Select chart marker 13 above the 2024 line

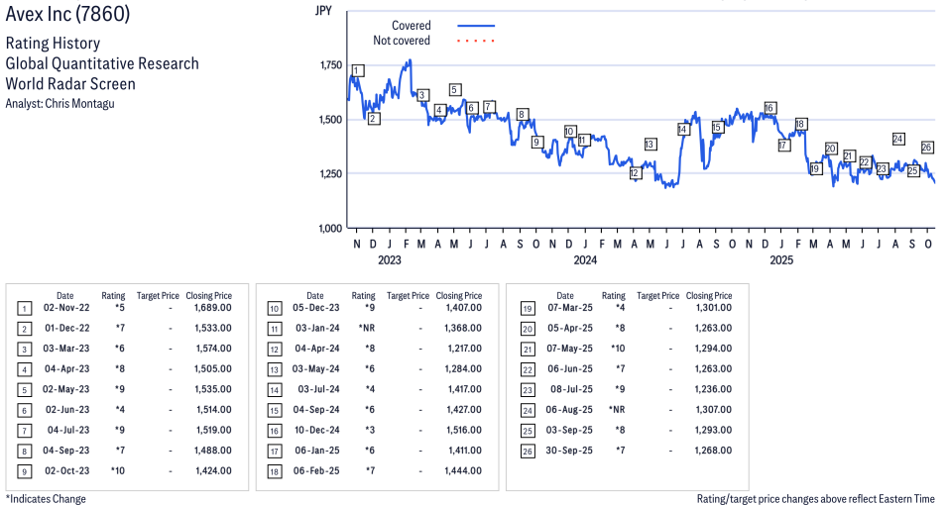click(650, 145)
